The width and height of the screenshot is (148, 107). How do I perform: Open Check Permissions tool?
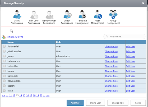pyautogui.click(x=67, y=15)
